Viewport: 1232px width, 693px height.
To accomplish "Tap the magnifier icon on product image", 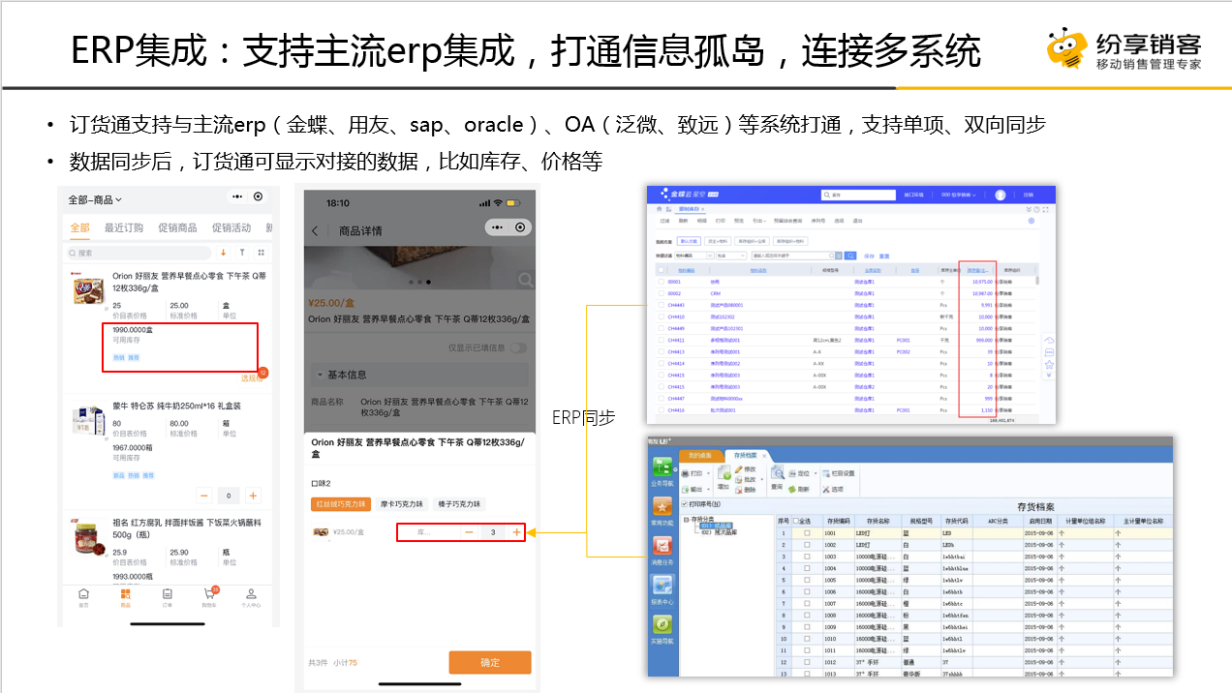I will [525, 281].
